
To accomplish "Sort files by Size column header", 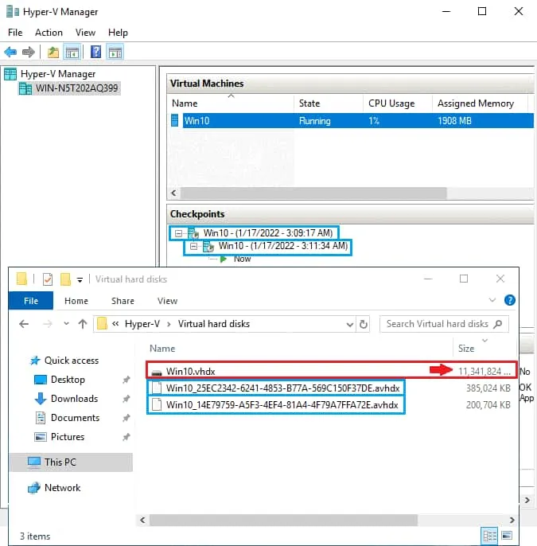I will (466, 349).
